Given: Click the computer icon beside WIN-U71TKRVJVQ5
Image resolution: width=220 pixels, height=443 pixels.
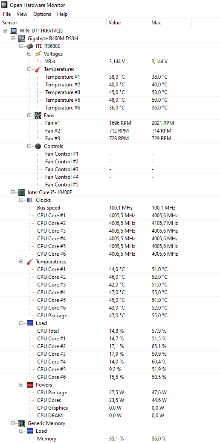Looking at the screenshot, I should click(x=14, y=30).
